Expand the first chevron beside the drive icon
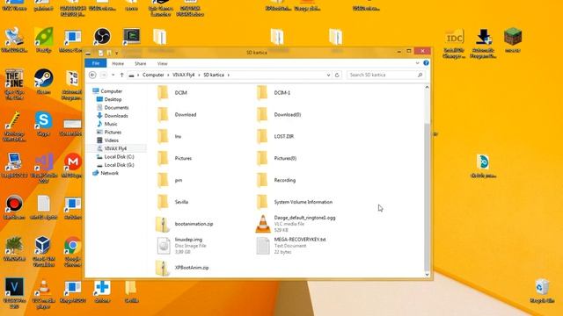Image resolution: width=563 pixels, height=316 pixels. tap(138, 75)
